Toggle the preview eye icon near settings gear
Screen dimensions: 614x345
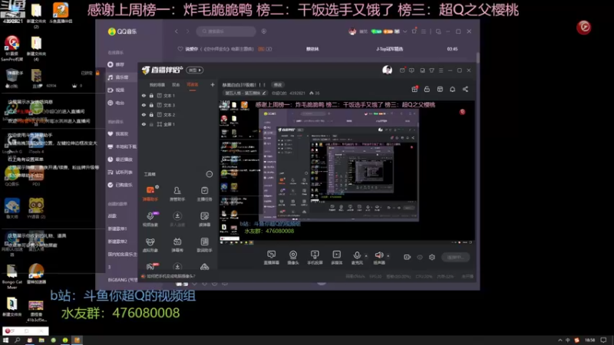420,258
